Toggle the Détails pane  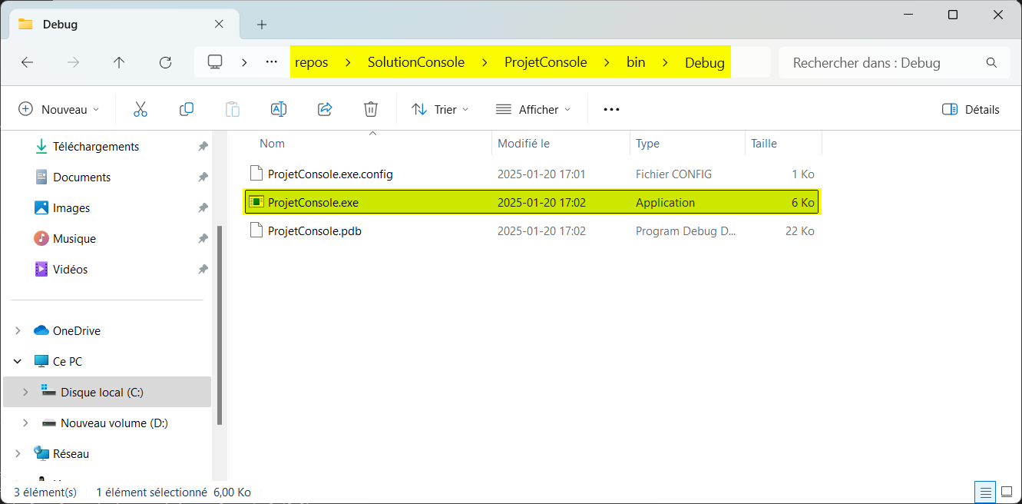(x=971, y=109)
